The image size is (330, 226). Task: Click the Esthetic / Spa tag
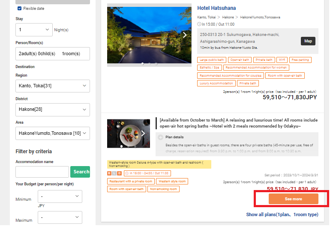pyautogui.click(x=209, y=68)
